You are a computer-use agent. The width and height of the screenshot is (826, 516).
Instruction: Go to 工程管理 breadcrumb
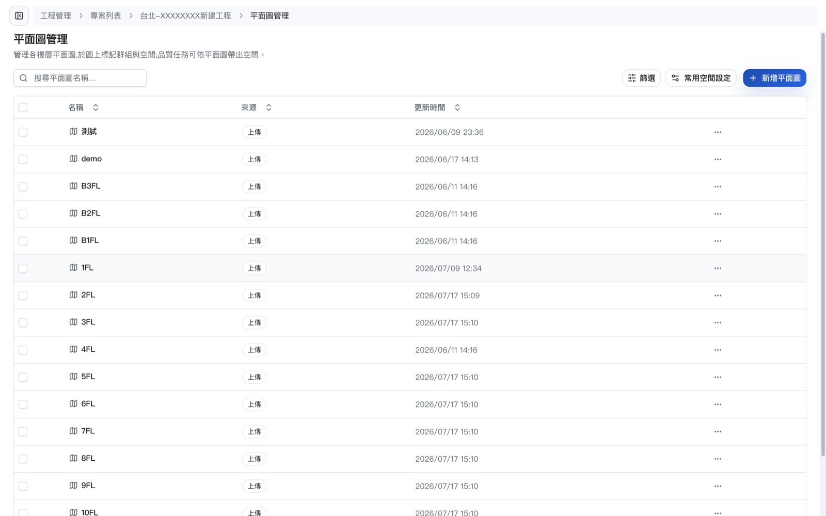click(56, 16)
